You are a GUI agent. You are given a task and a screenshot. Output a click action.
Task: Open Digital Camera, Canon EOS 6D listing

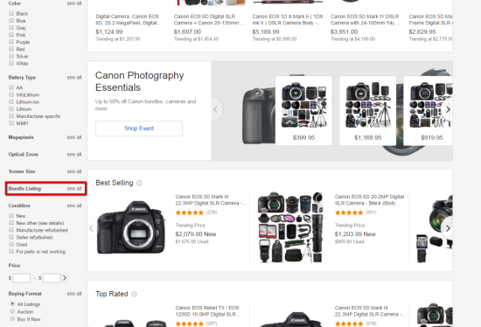(x=129, y=19)
